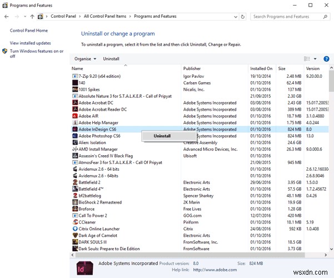Click the Battlefield 4 icon

point(75,189)
